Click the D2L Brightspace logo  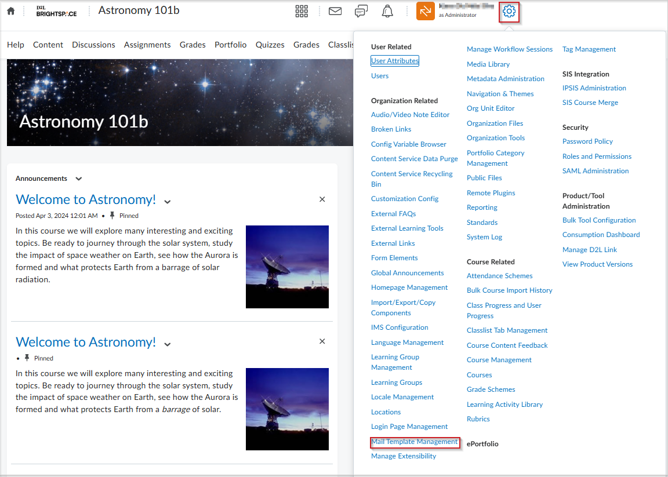point(56,10)
